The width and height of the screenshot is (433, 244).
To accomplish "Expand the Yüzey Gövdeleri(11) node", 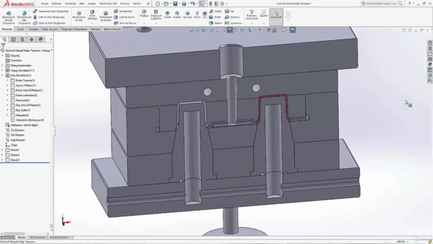I will (x=3, y=70).
